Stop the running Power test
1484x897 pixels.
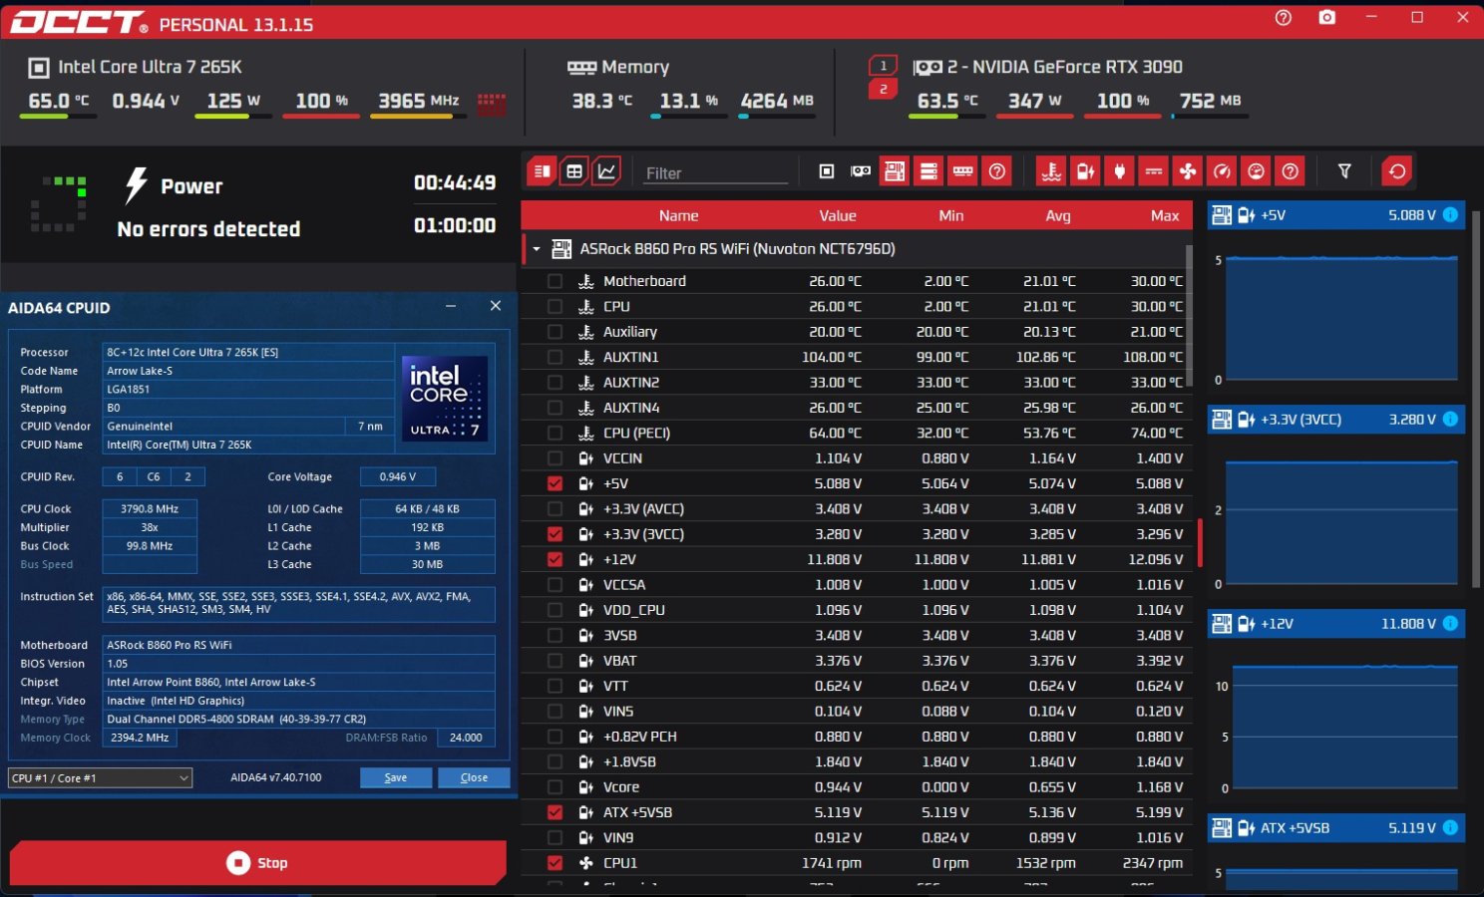tap(257, 863)
